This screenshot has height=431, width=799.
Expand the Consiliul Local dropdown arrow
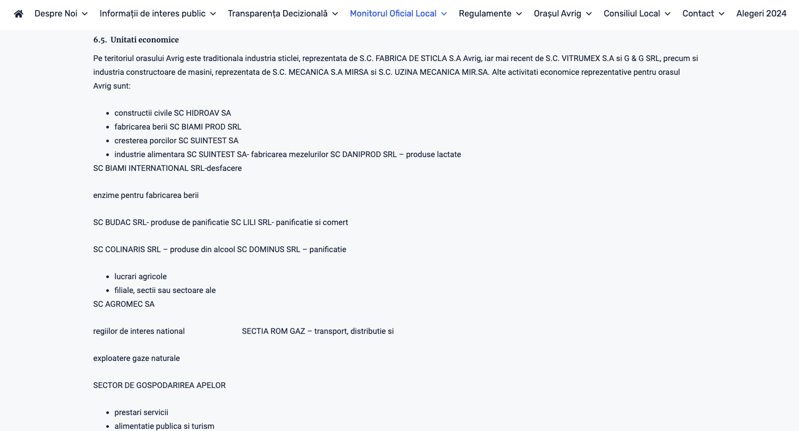point(668,14)
